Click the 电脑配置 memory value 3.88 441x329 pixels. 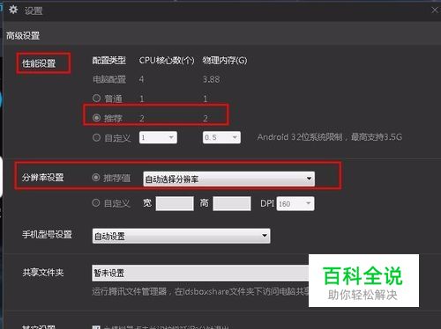pos(212,79)
